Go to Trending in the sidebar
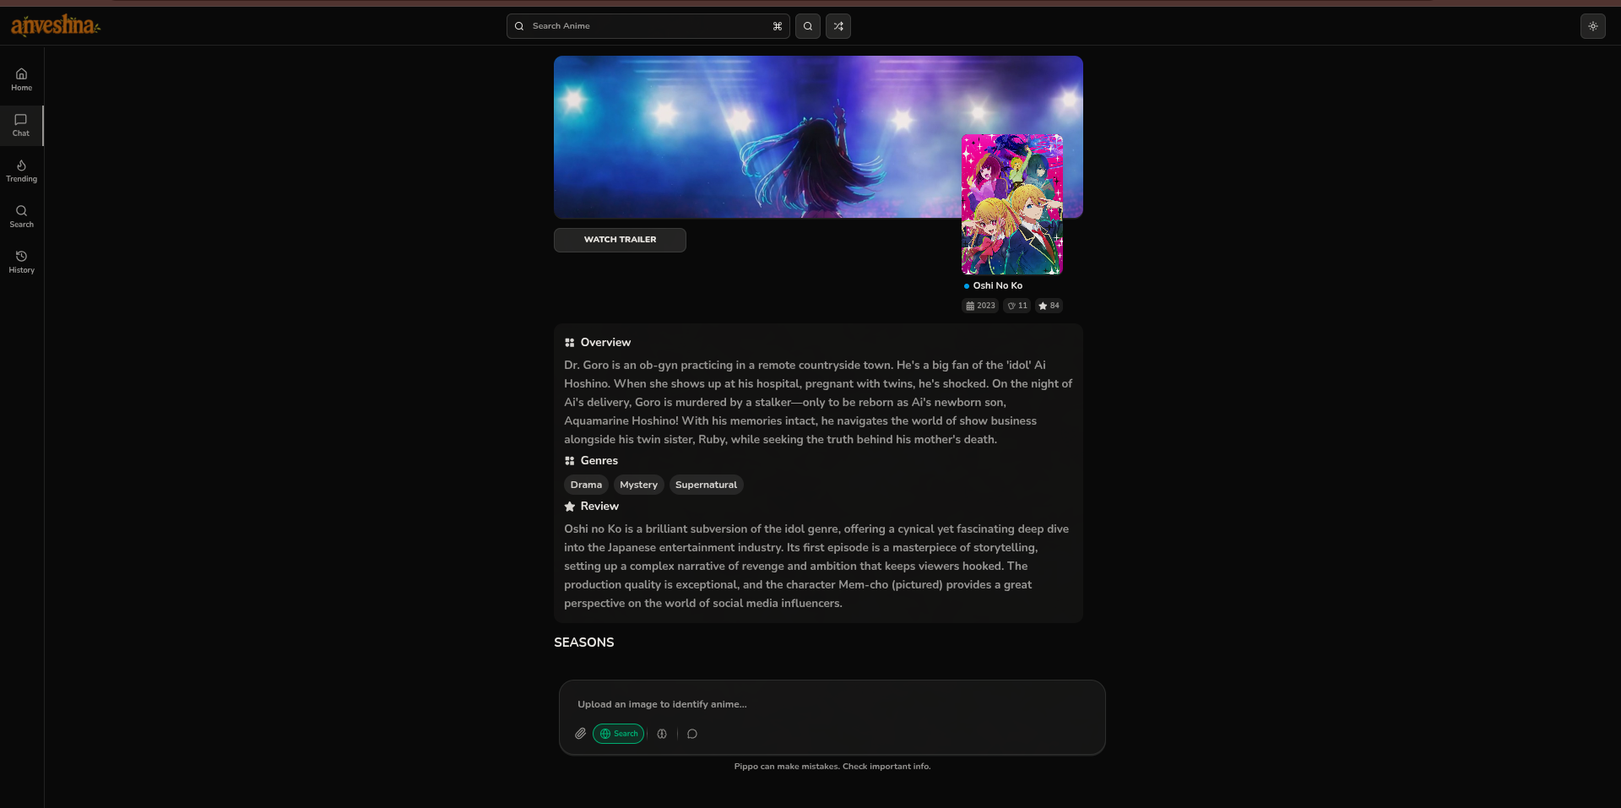Viewport: 1621px width, 808px height. pyautogui.click(x=21, y=171)
